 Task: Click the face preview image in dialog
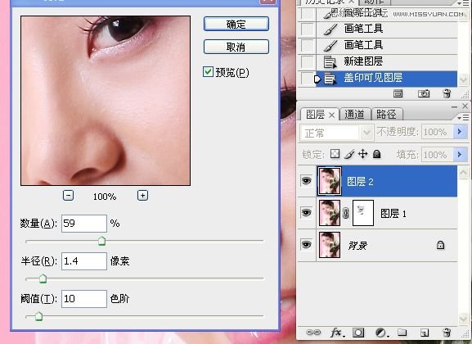106,101
